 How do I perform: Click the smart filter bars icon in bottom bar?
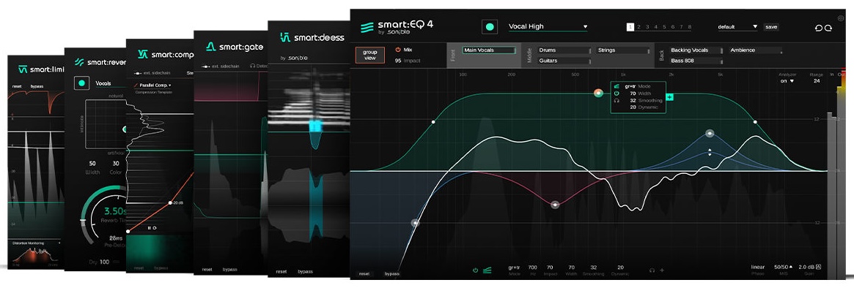(487, 270)
